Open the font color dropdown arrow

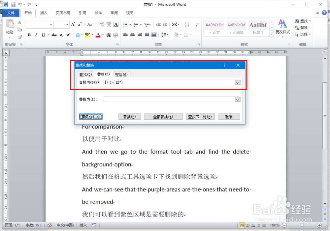coord(103,35)
